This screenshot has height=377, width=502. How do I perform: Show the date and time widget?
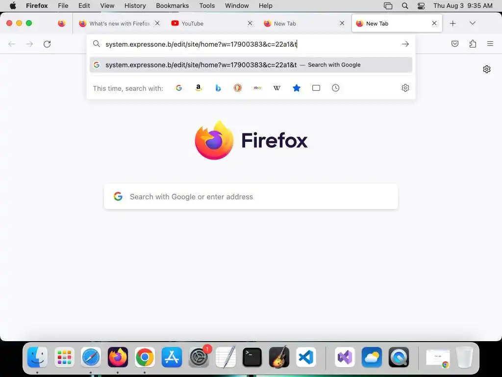tap(463, 6)
